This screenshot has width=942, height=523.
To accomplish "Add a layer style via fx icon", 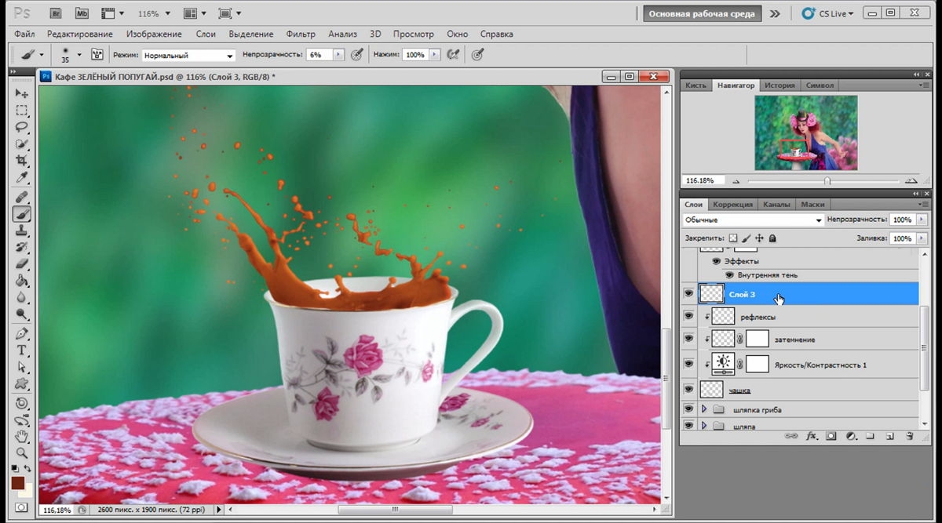I will [812, 436].
